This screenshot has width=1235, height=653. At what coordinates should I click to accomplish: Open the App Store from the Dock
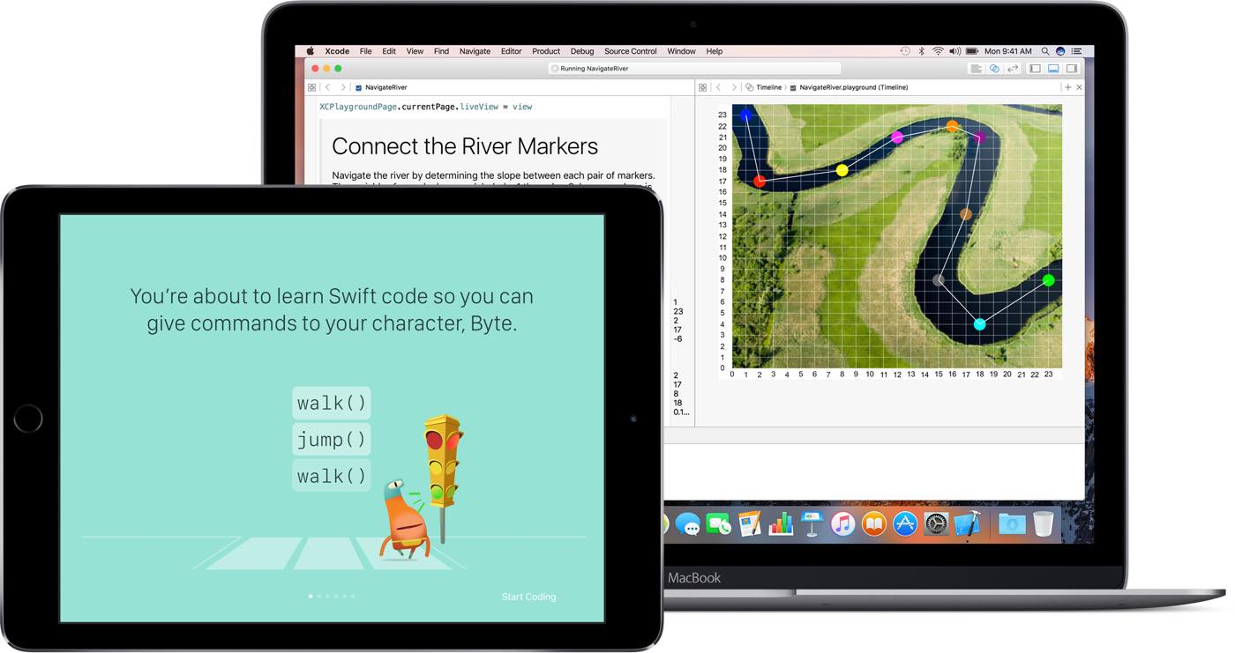coord(905,524)
